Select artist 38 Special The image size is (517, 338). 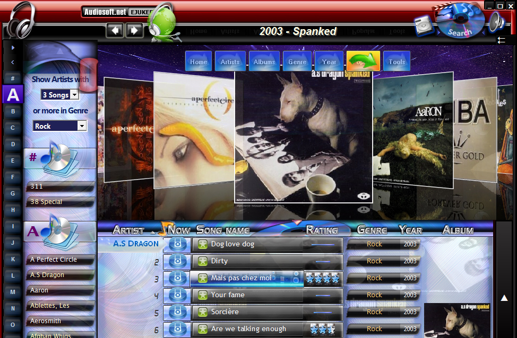pos(61,202)
